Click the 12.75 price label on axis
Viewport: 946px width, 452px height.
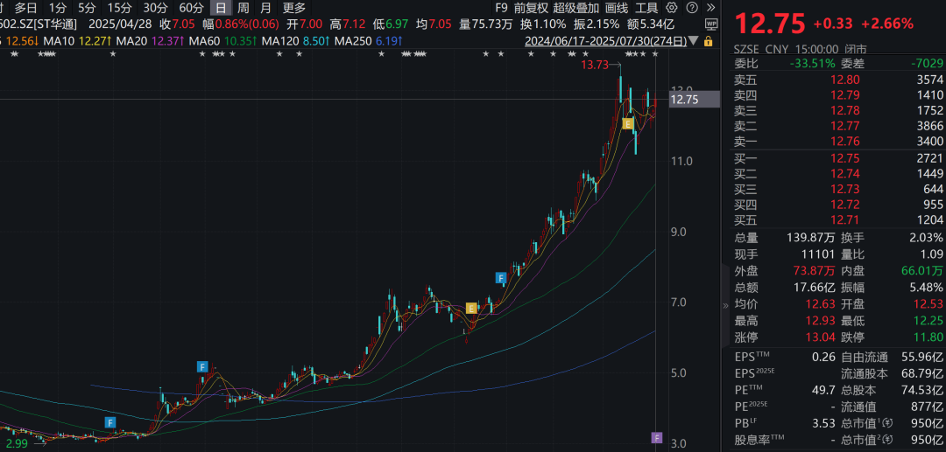click(x=683, y=100)
